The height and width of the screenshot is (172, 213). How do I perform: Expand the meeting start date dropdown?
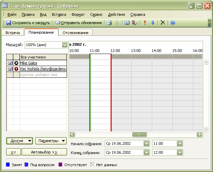point(146,144)
